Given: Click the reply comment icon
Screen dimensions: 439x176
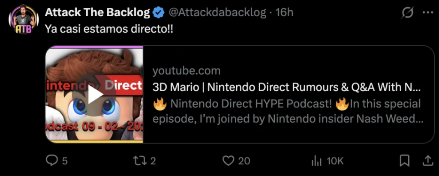Looking at the screenshot, I should click(x=51, y=161).
